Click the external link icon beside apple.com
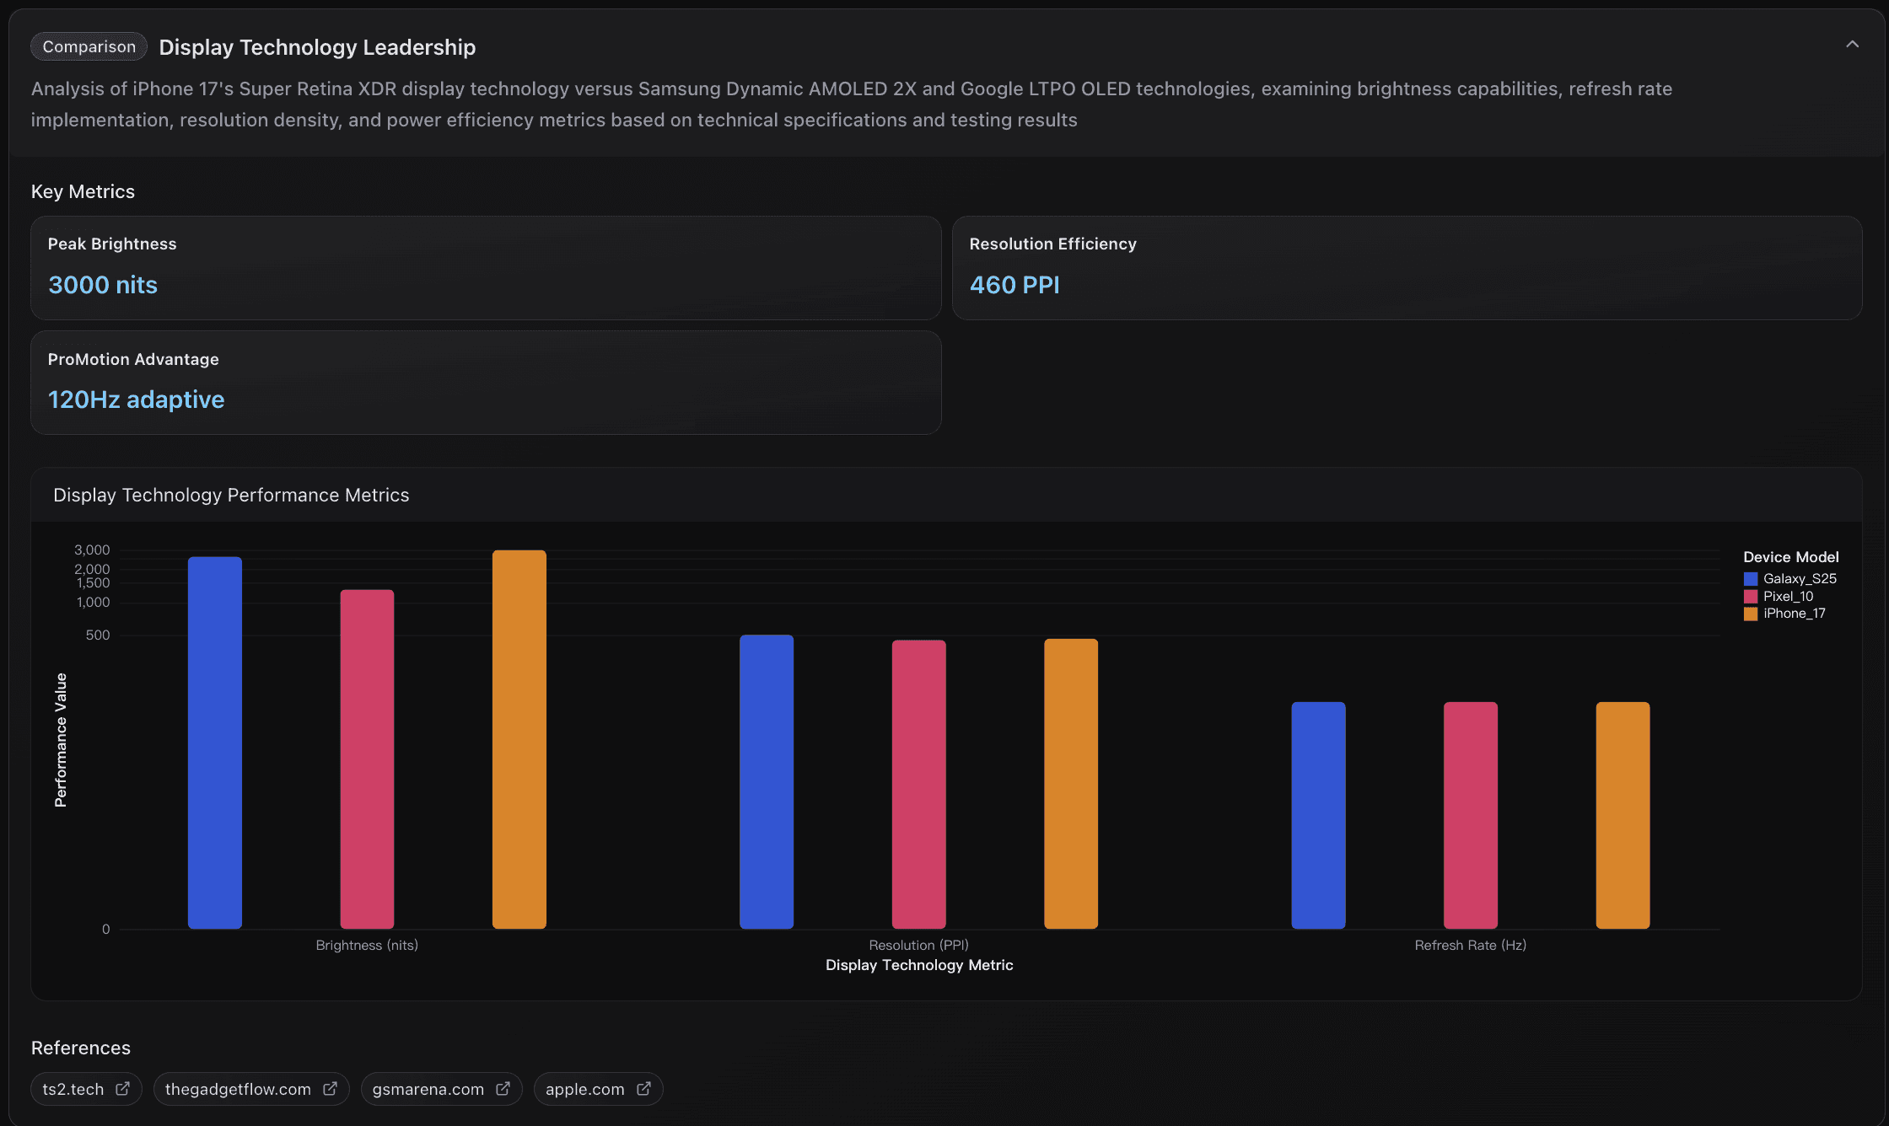Screen dimensions: 1889x1126 643,1088
